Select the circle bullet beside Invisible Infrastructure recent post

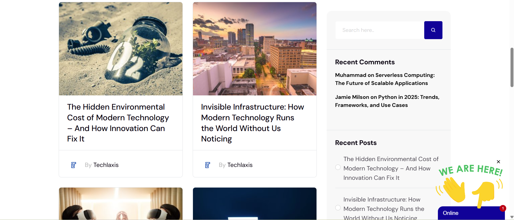click(338, 208)
